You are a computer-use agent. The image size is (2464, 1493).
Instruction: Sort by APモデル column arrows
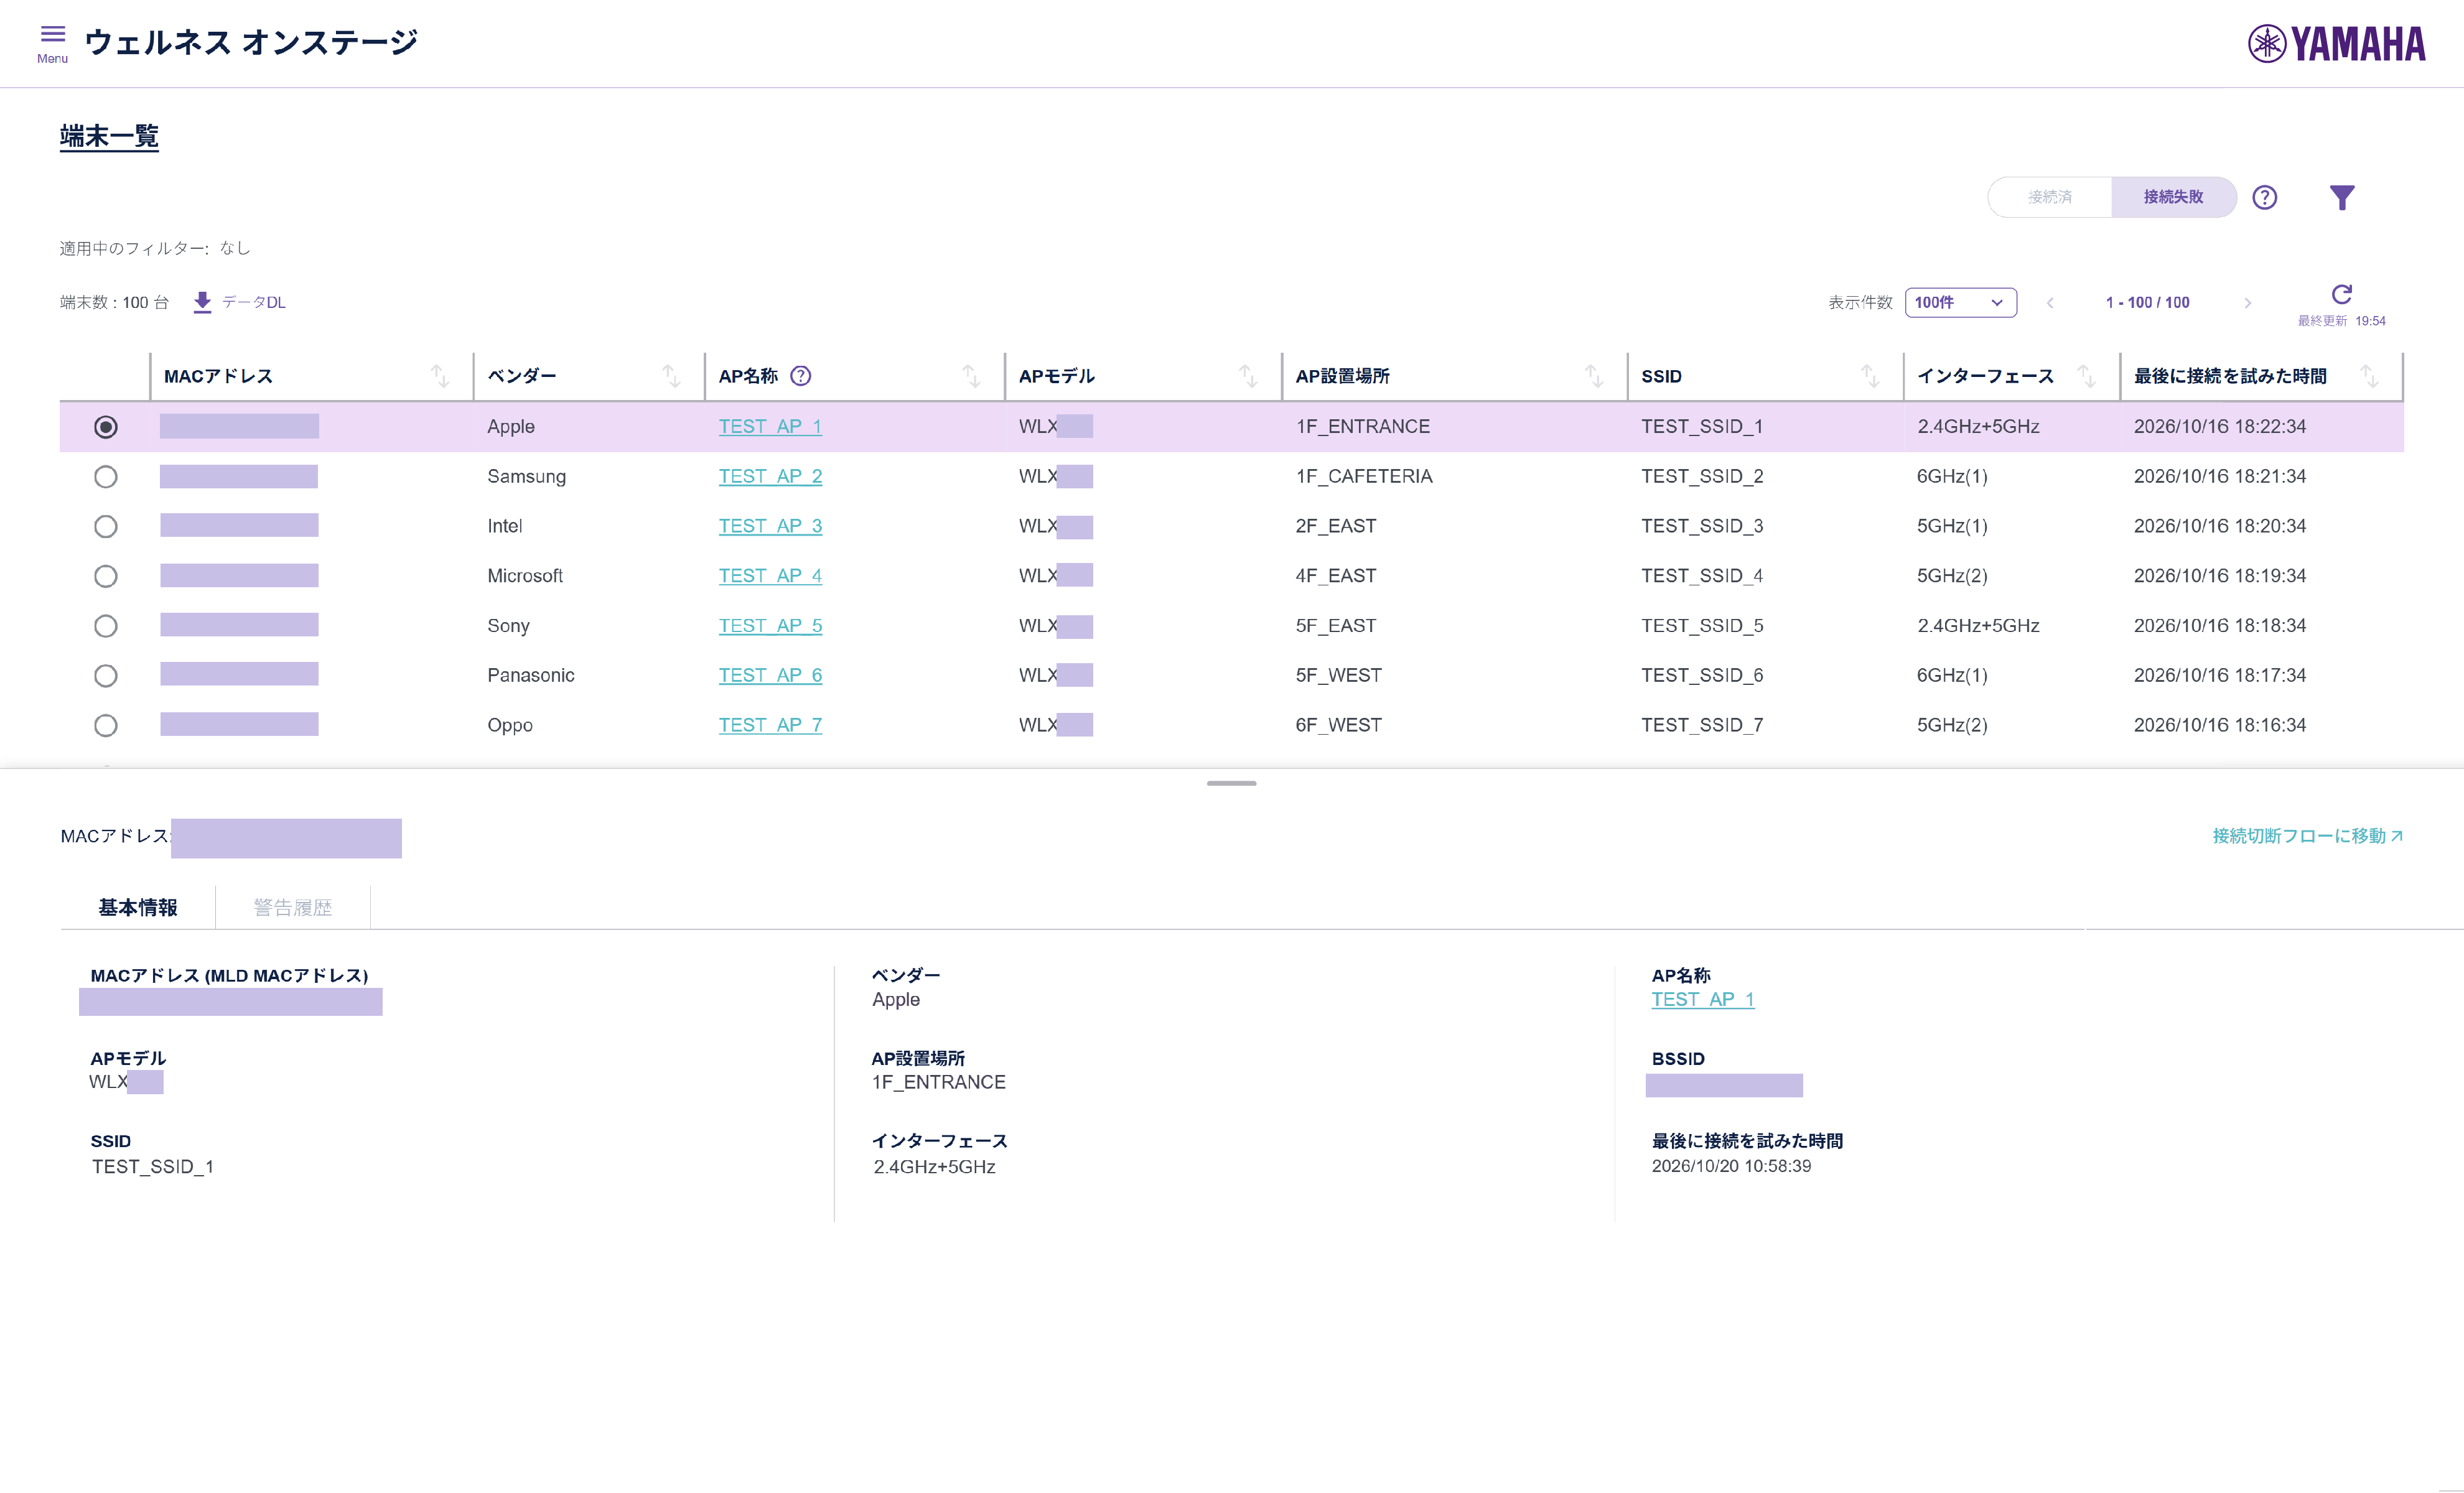coord(1248,376)
